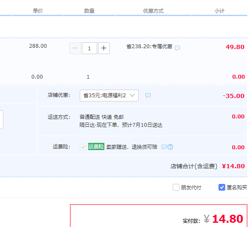Click the 店铺合计(含运费) label
252x227 pixels.
(194, 166)
